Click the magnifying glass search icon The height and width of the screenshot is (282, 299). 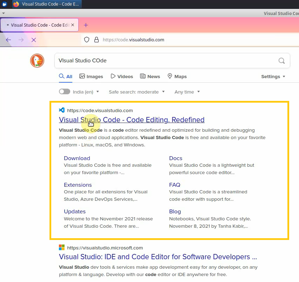click(x=281, y=61)
